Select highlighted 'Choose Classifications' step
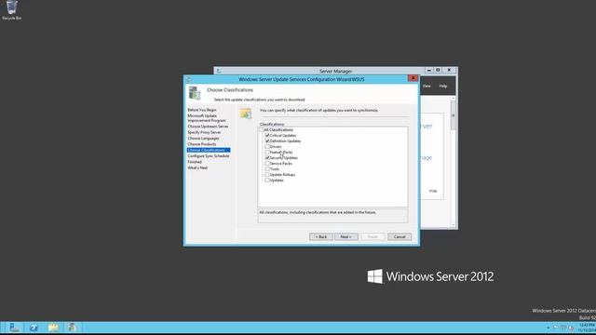Screen dimensions: 596x335 tap(209, 151)
